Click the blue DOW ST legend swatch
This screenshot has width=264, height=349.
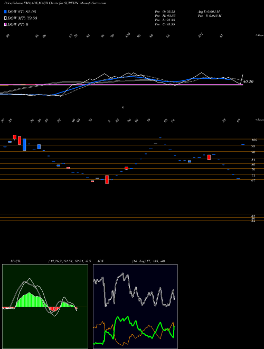(x=5, y=12)
